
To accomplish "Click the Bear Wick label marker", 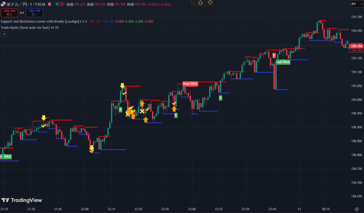I will click(x=190, y=84).
